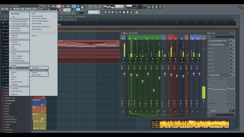Adjust the Kick channel volume fader in mixer
Viewport: 244px width, 137px height.
click(131, 75)
